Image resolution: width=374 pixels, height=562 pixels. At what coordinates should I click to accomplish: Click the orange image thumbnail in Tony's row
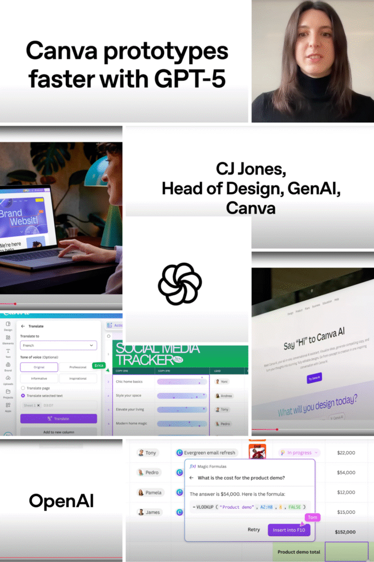[257, 452]
